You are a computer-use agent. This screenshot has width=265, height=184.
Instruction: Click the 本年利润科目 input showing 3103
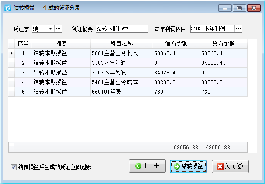[x=212, y=29]
